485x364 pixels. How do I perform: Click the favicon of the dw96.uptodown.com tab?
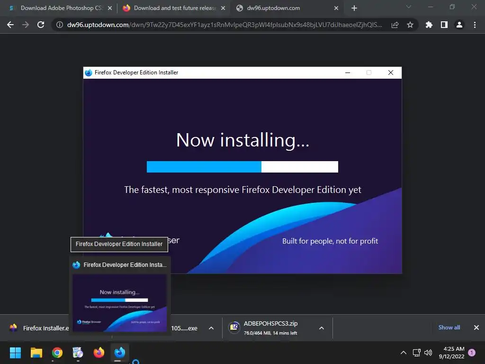click(240, 8)
